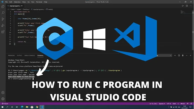
Task: Launch Microsoft Edge from taskbar
Action: pyautogui.click(x=22, y=107)
